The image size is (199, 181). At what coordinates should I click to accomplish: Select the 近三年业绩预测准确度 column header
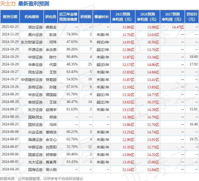tap(68, 17)
